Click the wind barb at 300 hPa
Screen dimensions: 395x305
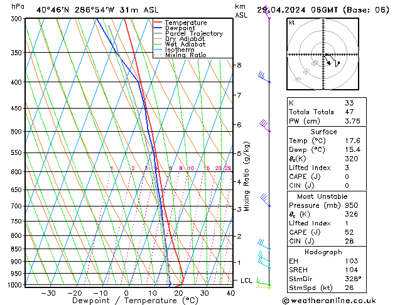267,13
